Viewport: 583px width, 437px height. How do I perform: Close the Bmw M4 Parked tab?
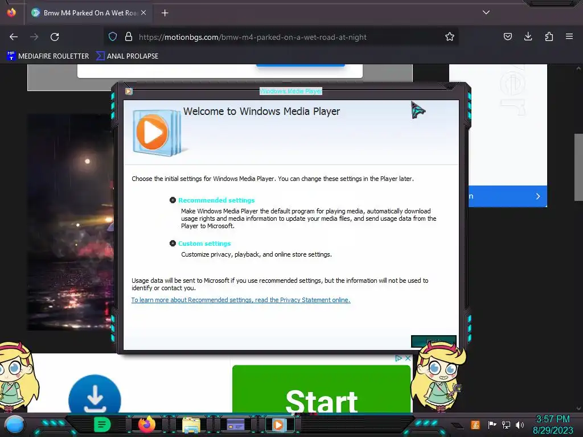click(143, 13)
